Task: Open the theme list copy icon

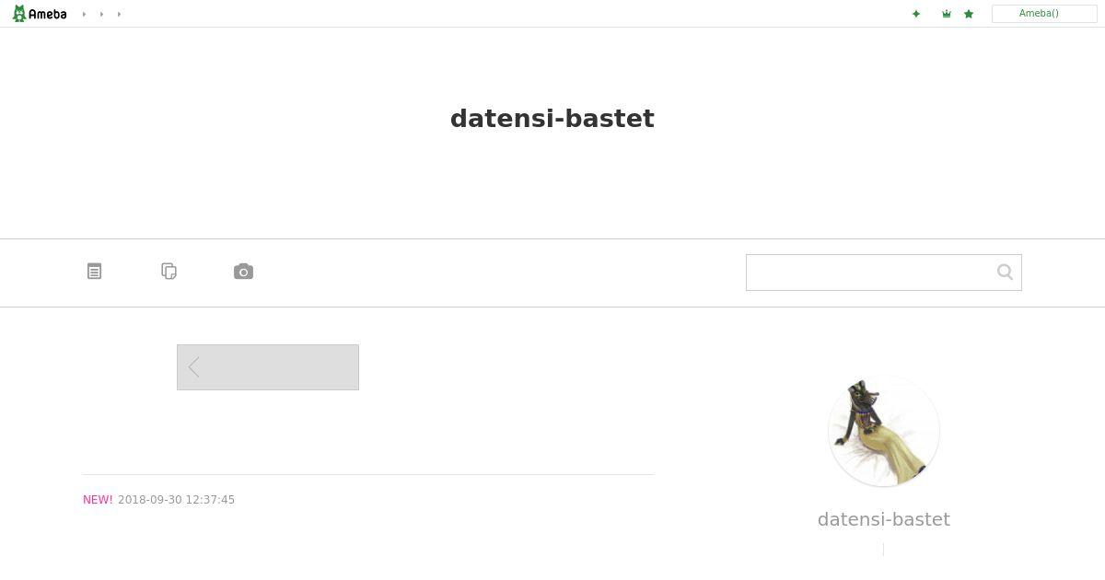Action: (169, 271)
